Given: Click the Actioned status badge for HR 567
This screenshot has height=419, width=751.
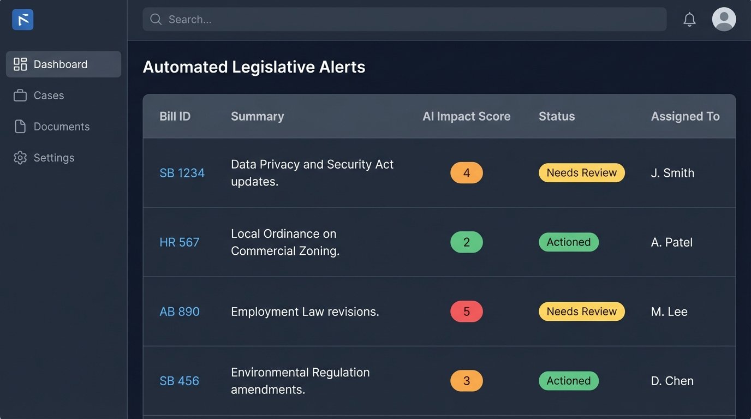Looking at the screenshot, I should tap(568, 242).
